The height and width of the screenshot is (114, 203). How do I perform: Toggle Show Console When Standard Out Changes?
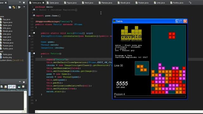(10, 86)
